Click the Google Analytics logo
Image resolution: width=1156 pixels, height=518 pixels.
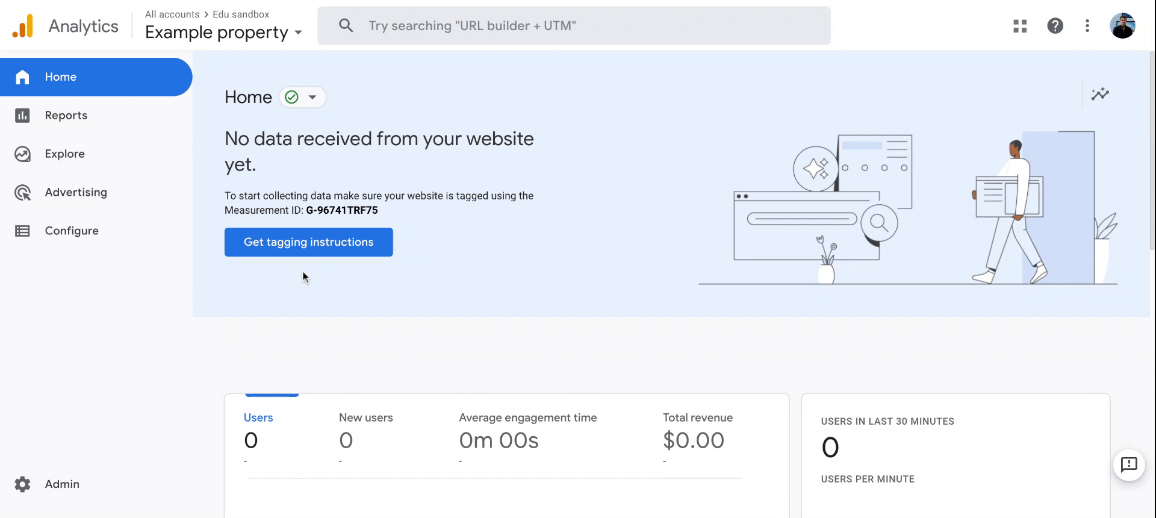tap(23, 26)
